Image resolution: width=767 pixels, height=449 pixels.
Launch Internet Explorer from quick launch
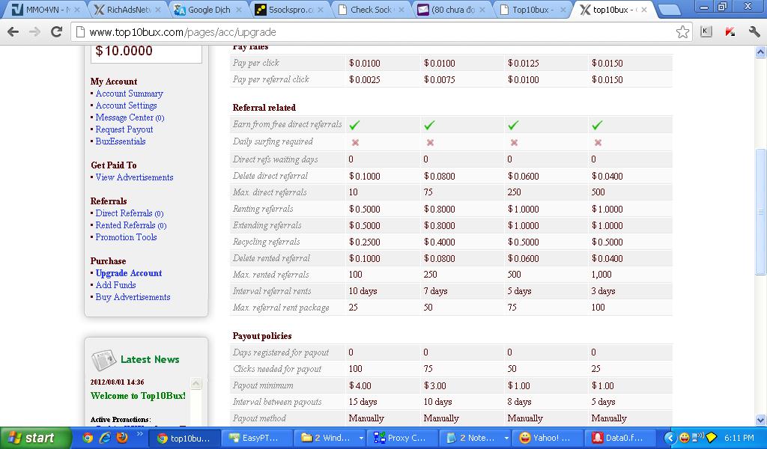[x=105, y=438]
